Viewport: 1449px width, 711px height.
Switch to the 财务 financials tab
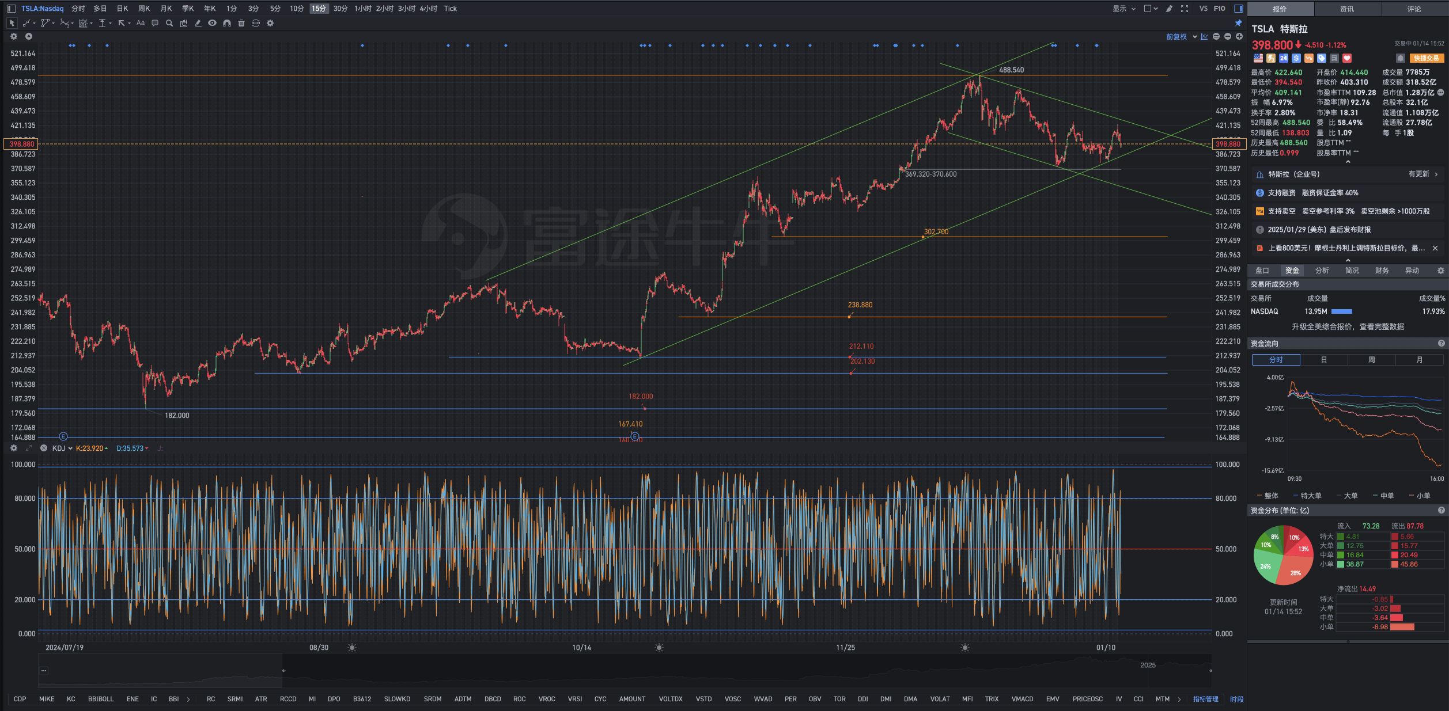pos(1382,271)
